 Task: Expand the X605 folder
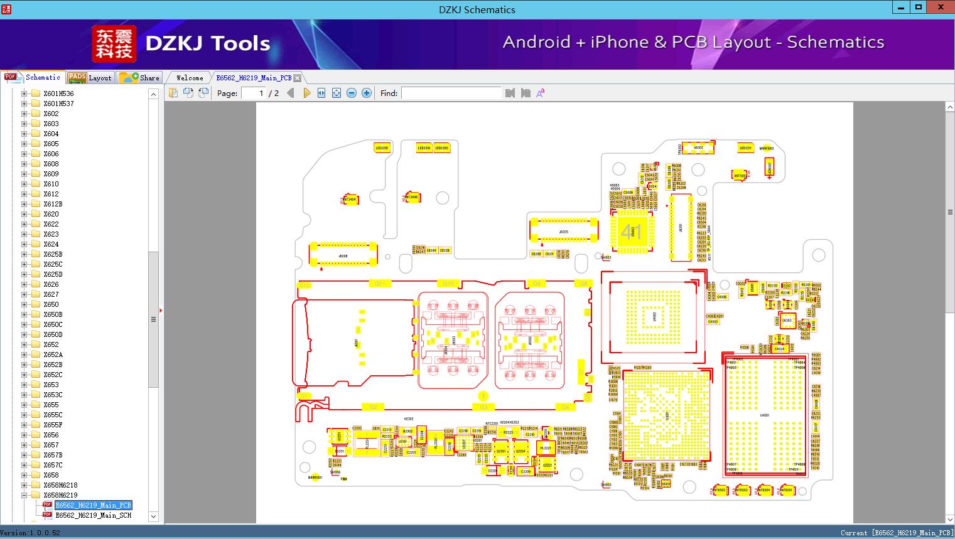[24, 144]
